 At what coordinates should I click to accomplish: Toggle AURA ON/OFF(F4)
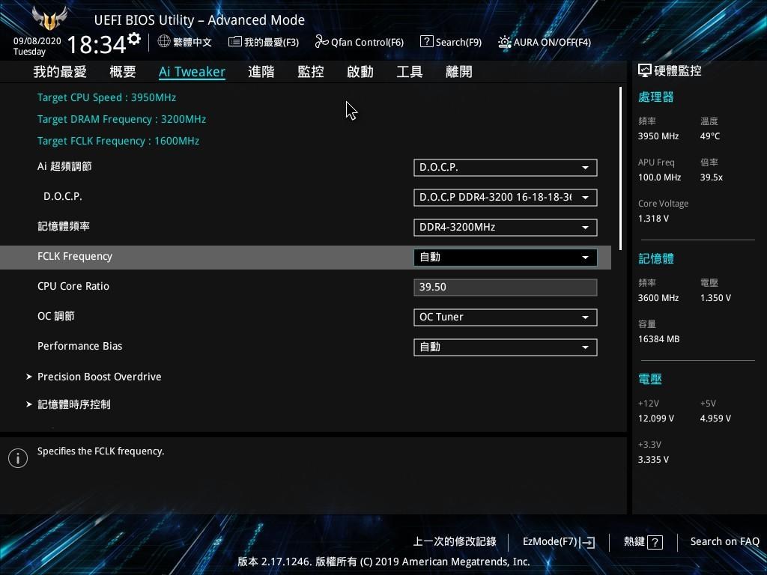pyautogui.click(x=545, y=42)
